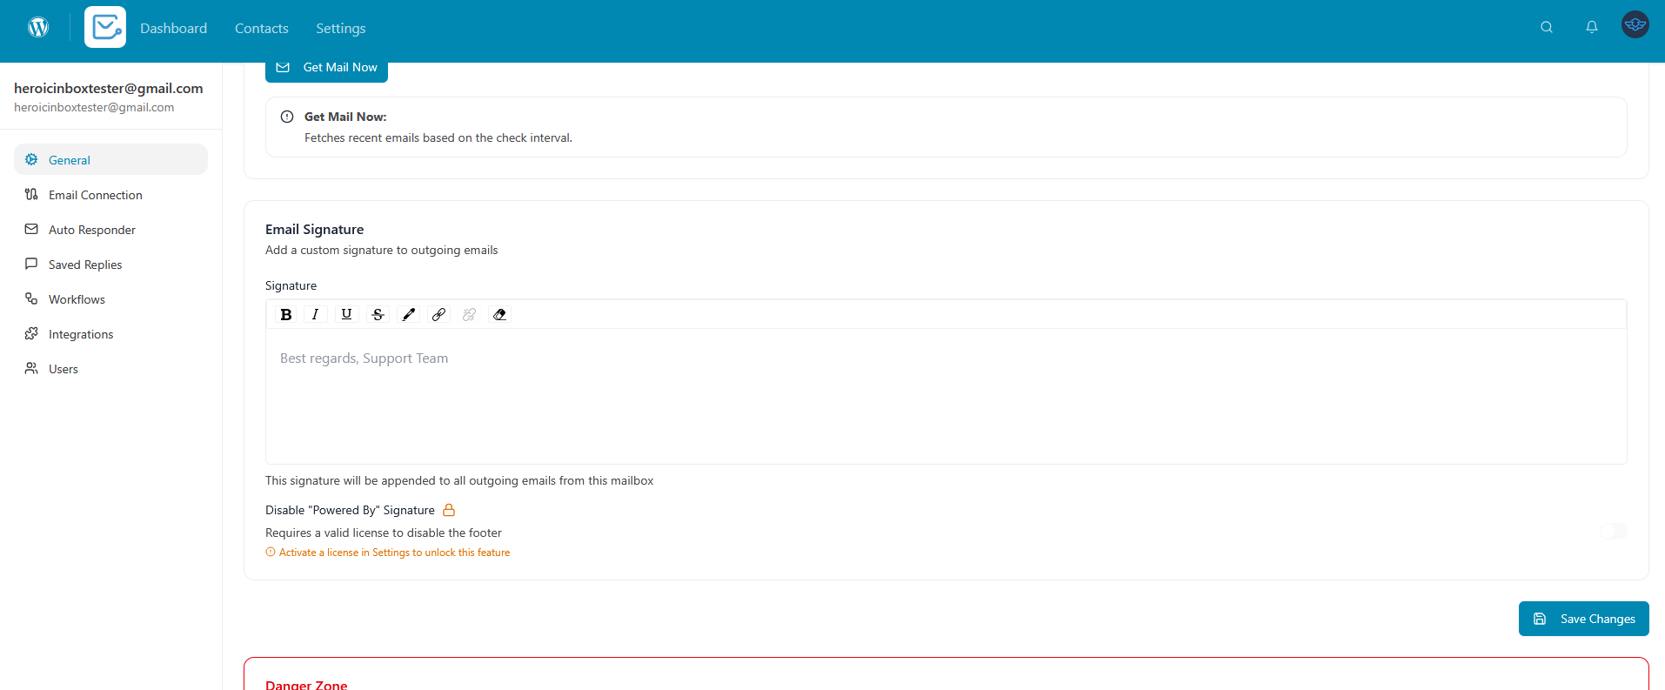
Task: Apply underline in the signature toolbar
Action: tap(347, 315)
